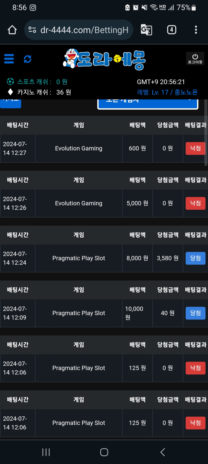208x464 pixels.
Task: Click the Doraemon site logo
Action: pos(104,59)
